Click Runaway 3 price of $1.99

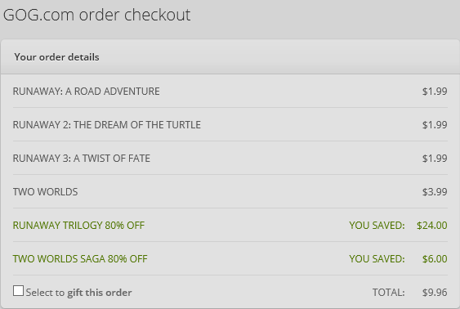pyautogui.click(x=435, y=158)
